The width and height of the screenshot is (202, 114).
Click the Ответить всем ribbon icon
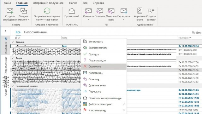pyautogui.click(x=111, y=11)
